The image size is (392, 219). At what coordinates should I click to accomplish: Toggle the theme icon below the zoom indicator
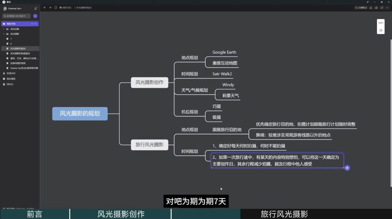pos(381,30)
